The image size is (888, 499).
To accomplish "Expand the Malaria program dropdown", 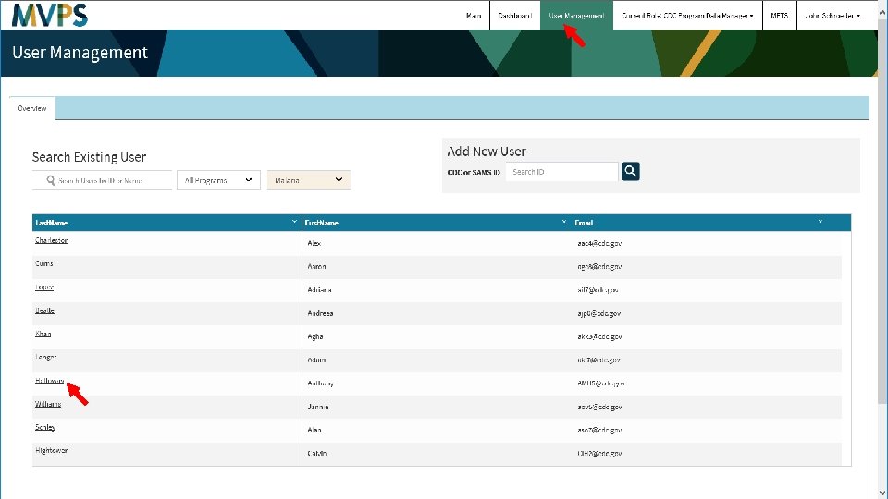I will pyautogui.click(x=309, y=180).
